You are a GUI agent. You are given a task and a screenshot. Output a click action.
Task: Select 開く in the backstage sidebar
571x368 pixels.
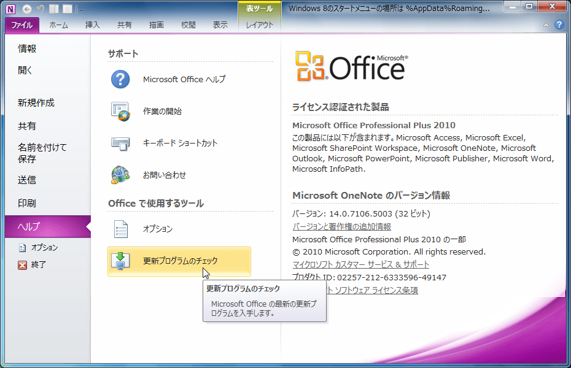coord(25,70)
